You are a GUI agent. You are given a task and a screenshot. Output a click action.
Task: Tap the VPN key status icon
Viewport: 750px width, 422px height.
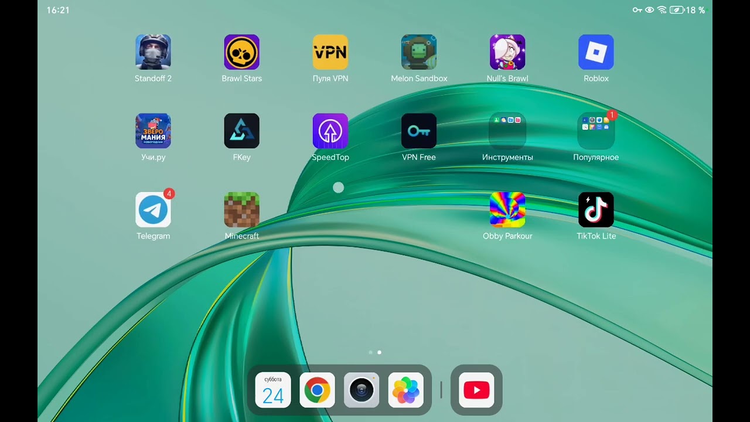pos(637,10)
